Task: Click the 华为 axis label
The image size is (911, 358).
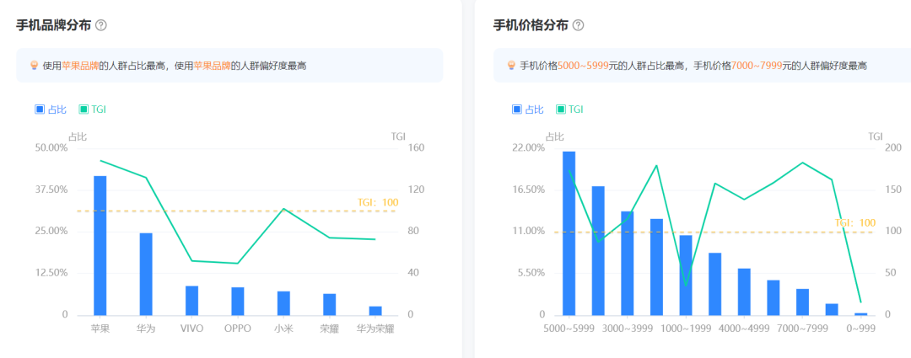Action: (146, 329)
